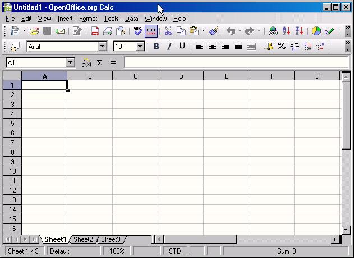354x258 pixels.
Task: Expand Standard toolbar overflow chevron
Action: pos(347,28)
